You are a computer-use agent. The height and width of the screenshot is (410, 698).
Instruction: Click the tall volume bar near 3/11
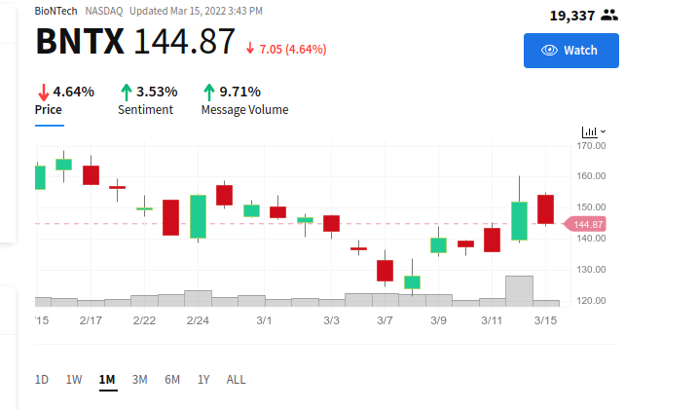(x=519, y=291)
